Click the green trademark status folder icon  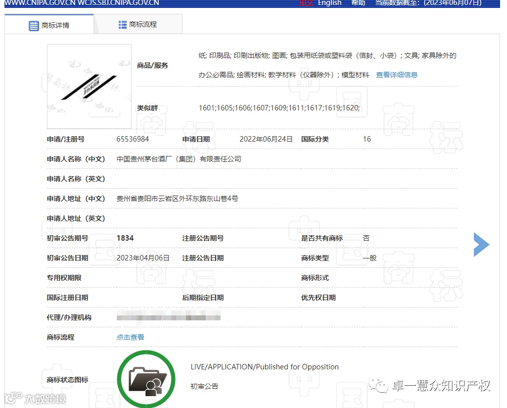coord(146,379)
